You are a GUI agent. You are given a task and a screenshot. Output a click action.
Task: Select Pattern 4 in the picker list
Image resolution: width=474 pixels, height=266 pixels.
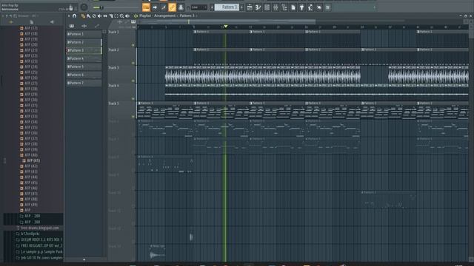(84, 58)
